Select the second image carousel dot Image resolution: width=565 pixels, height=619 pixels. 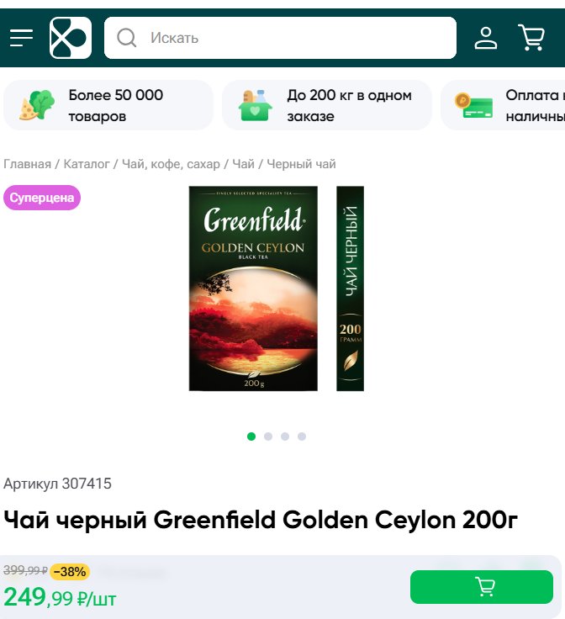268,436
